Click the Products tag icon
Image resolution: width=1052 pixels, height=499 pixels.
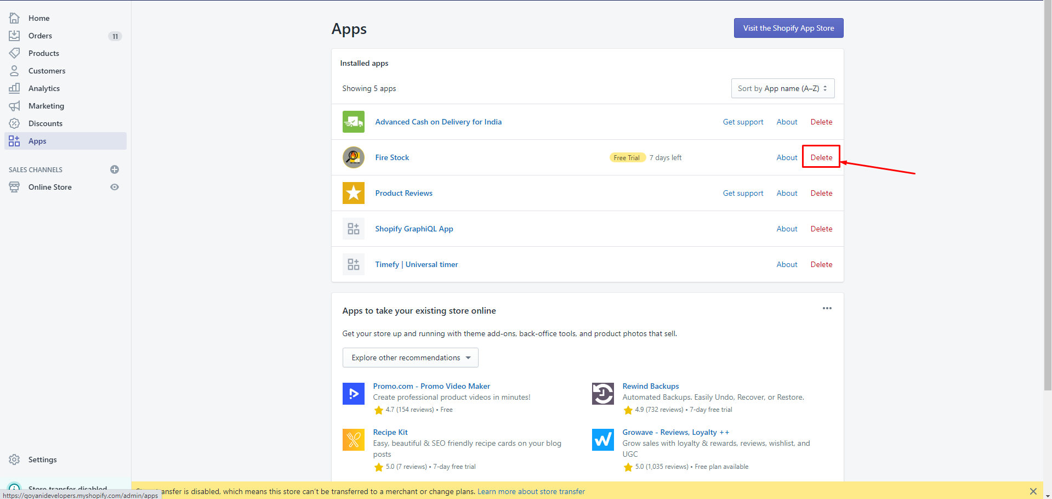coord(14,53)
